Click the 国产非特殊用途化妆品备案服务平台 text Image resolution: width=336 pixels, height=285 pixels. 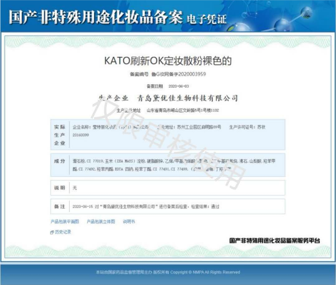tap(274, 241)
